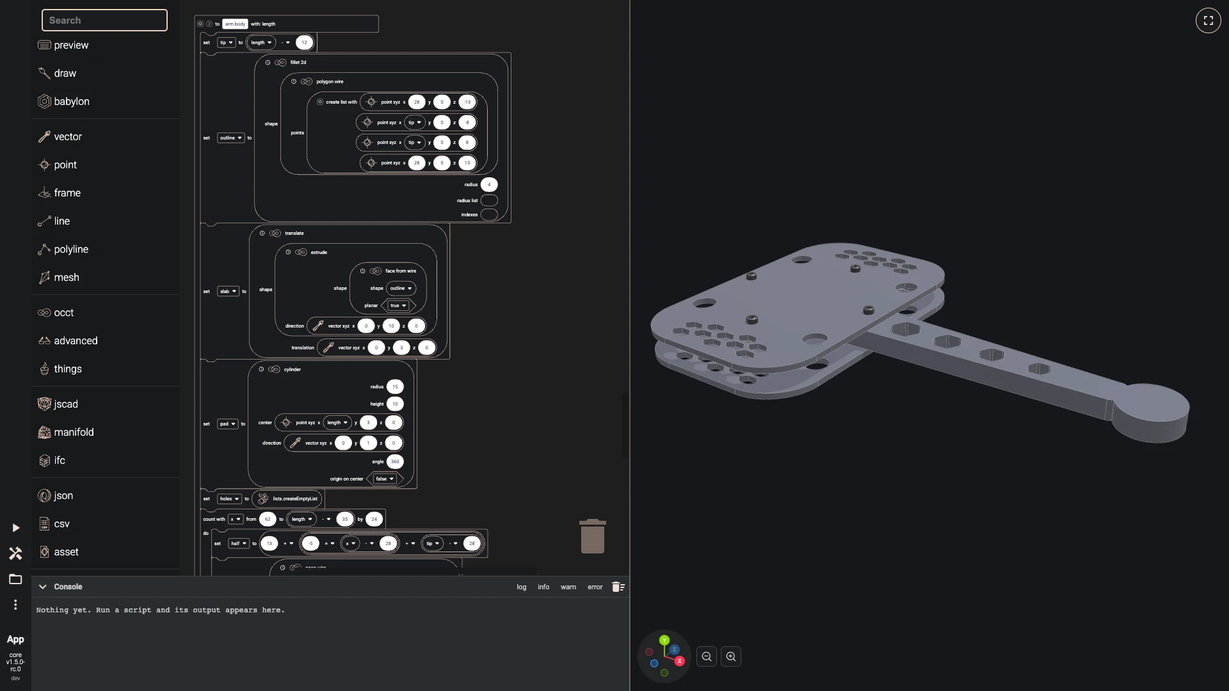Open the preview category
This screenshot has width=1229, height=691.
(63, 45)
